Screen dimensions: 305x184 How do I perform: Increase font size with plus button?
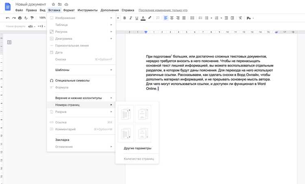pyautogui.click(x=118, y=18)
